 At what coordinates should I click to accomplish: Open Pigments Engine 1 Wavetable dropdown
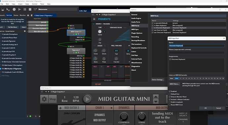[x=112, y=24]
